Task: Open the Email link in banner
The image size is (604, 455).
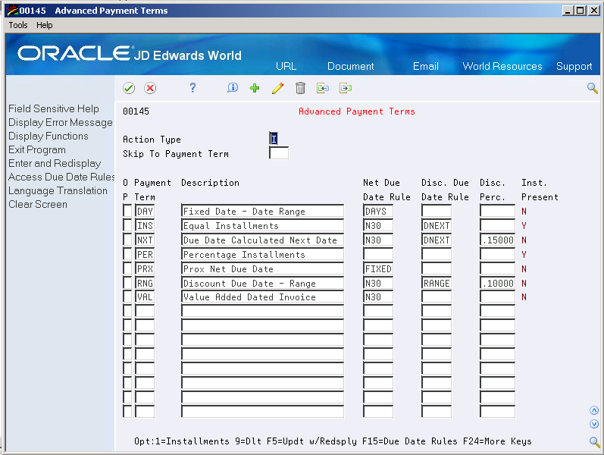Action: tap(426, 66)
